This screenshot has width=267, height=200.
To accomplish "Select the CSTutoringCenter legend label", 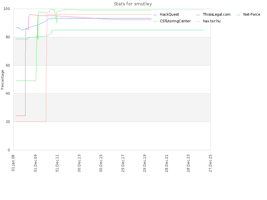I will pyautogui.click(x=175, y=21).
